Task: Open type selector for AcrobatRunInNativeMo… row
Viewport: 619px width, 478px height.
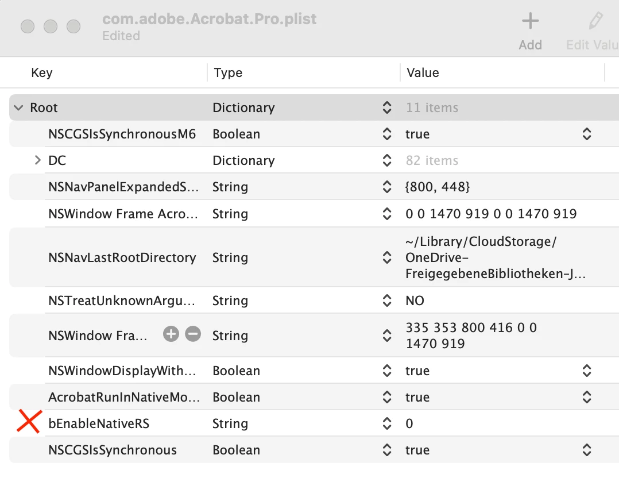Action: pos(387,397)
